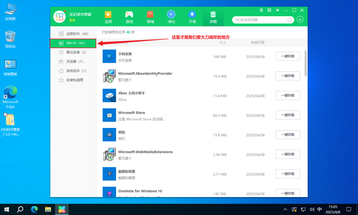Open File Explorer from taskbar
Image resolution: width=358 pixels, height=215 pixels.
point(48,209)
